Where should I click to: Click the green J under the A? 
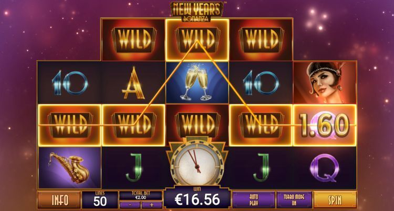(134, 167)
